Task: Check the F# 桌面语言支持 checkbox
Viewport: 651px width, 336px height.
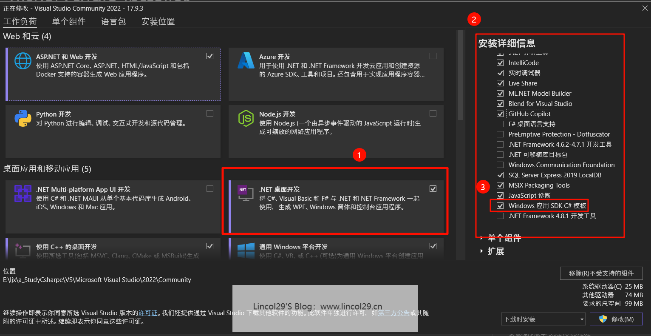Action: 500,124
